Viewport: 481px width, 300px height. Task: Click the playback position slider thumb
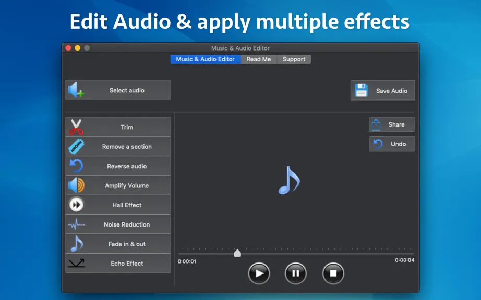click(x=237, y=253)
